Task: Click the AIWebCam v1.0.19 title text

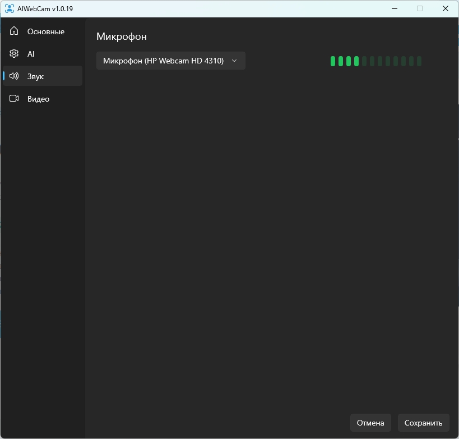Action: tap(45, 9)
